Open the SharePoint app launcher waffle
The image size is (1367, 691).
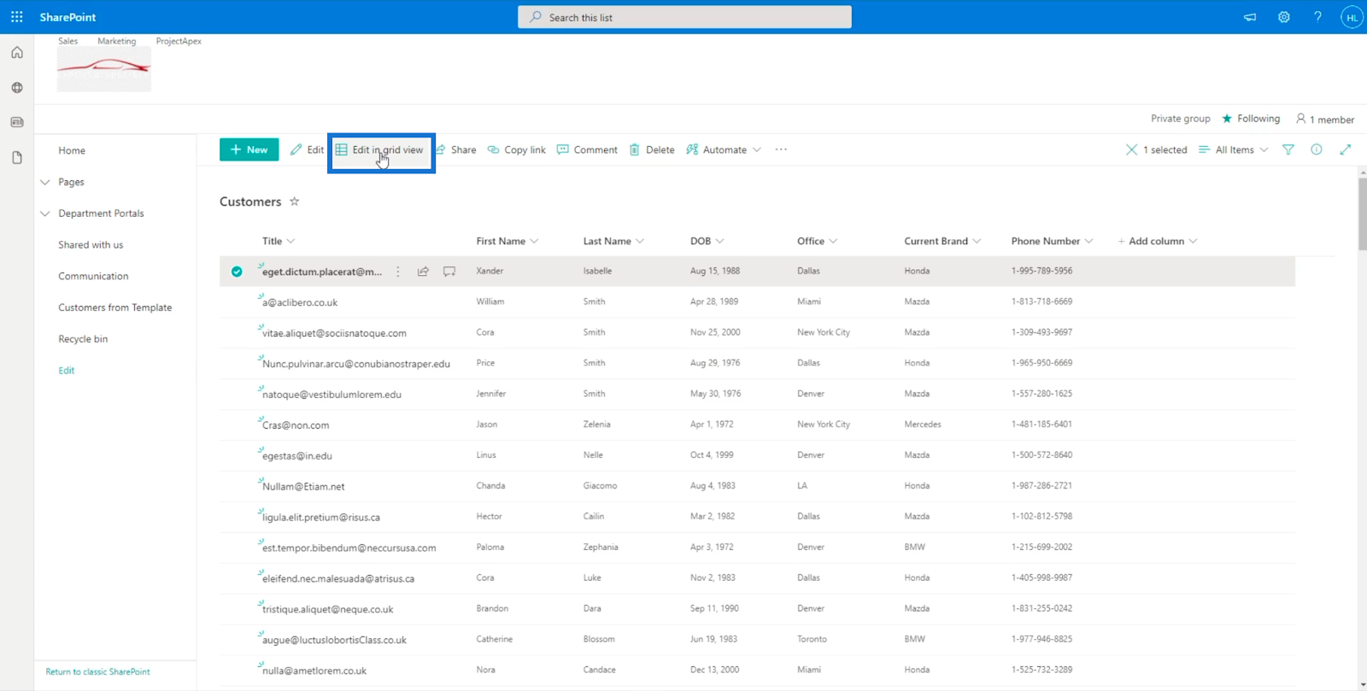16,17
